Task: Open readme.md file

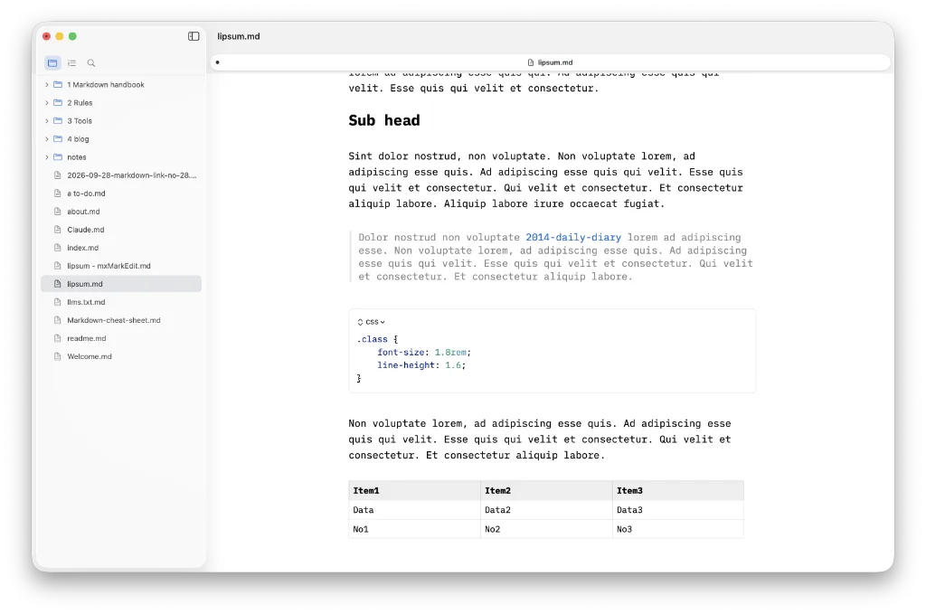Action: coord(87,338)
